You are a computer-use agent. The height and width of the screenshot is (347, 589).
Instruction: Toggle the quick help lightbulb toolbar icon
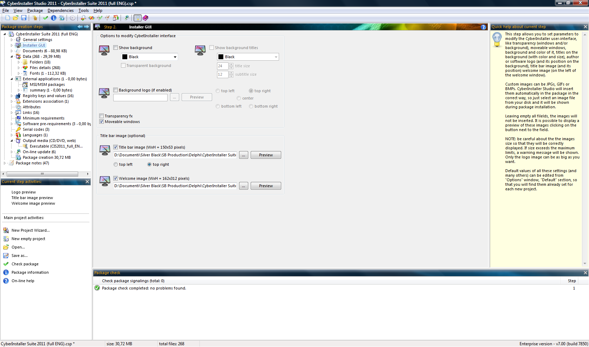(x=137, y=18)
